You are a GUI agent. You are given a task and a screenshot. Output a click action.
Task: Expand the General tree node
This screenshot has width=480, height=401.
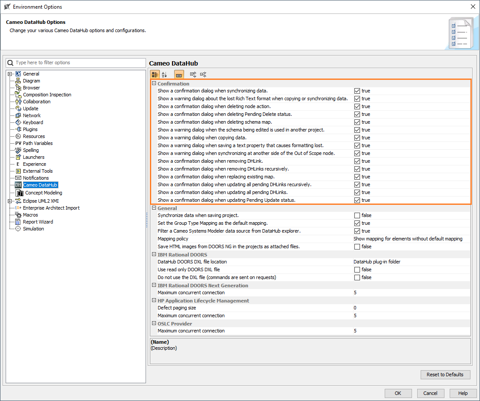10,73
